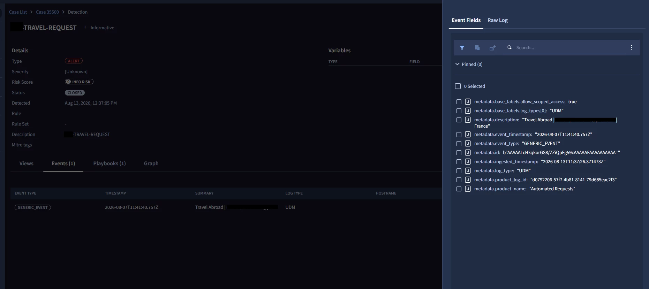649x289 pixels.
Task: Click the "Automated Requests" product name value
Action: click(552, 189)
